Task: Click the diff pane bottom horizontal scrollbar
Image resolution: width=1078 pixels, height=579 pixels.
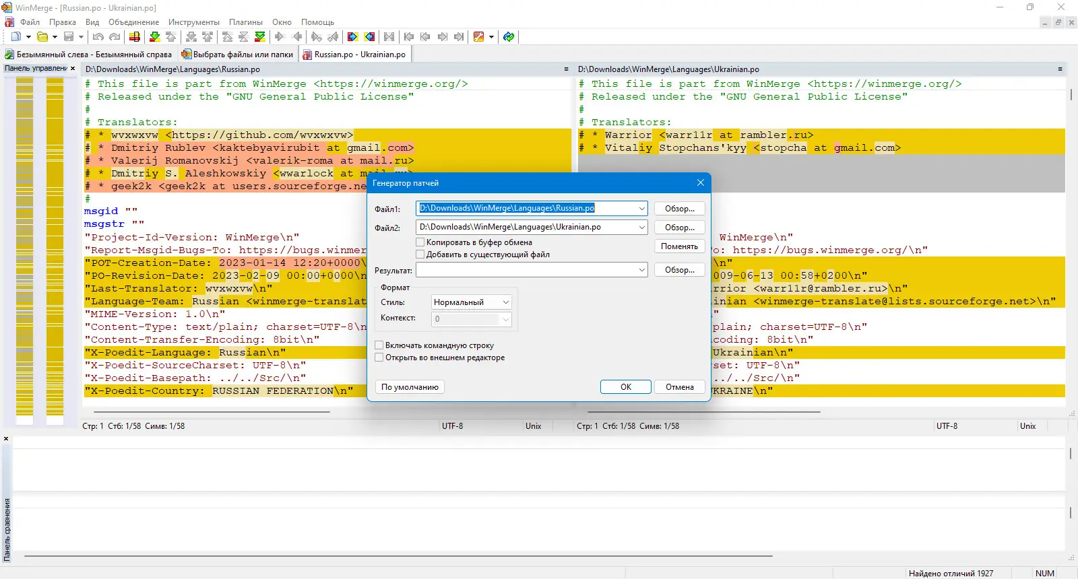Action: pos(398,556)
